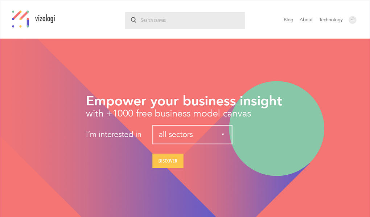Click the word insight in the headline
Image resolution: width=370 pixels, height=217 pixels.
261,101
